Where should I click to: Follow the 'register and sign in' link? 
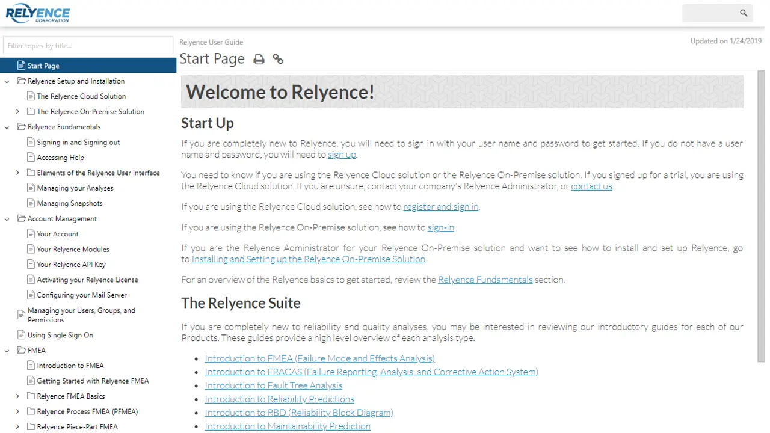point(440,207)
